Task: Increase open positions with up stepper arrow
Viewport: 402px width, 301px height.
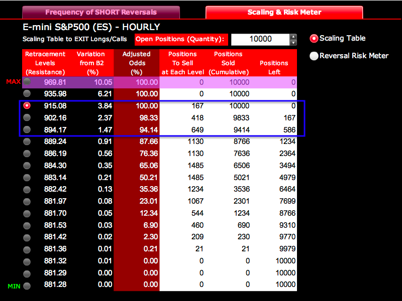Action: point(293,37)
